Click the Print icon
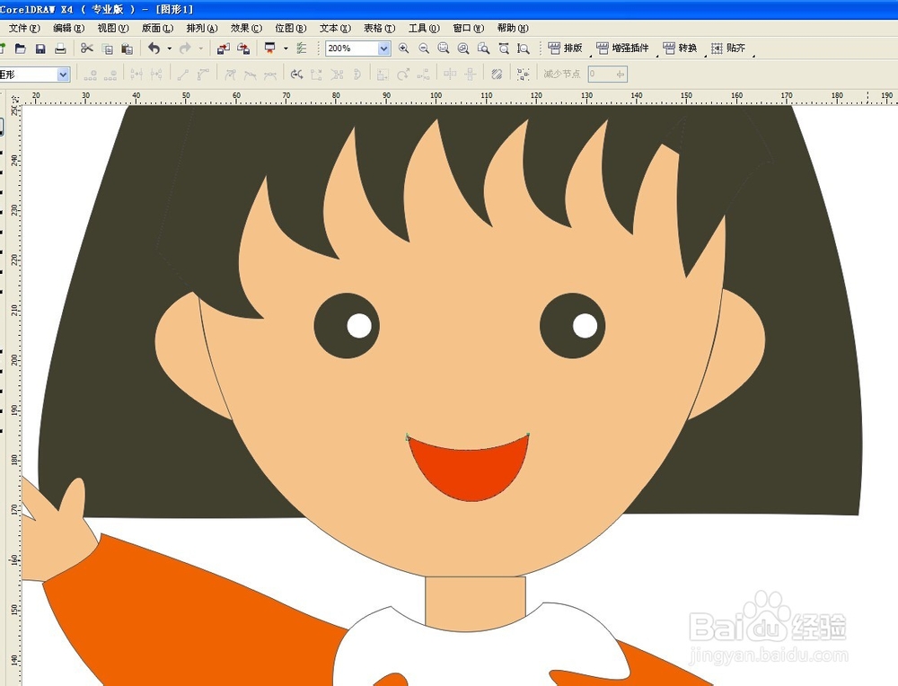 (x=60, y=48)
